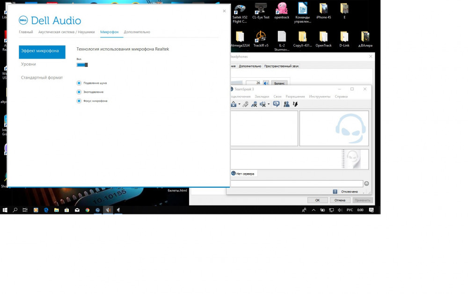The width and height of the screenshot is (468, 294).
Task: Launch Google Chrome from taskbar
Action: (x=88, y=210)
